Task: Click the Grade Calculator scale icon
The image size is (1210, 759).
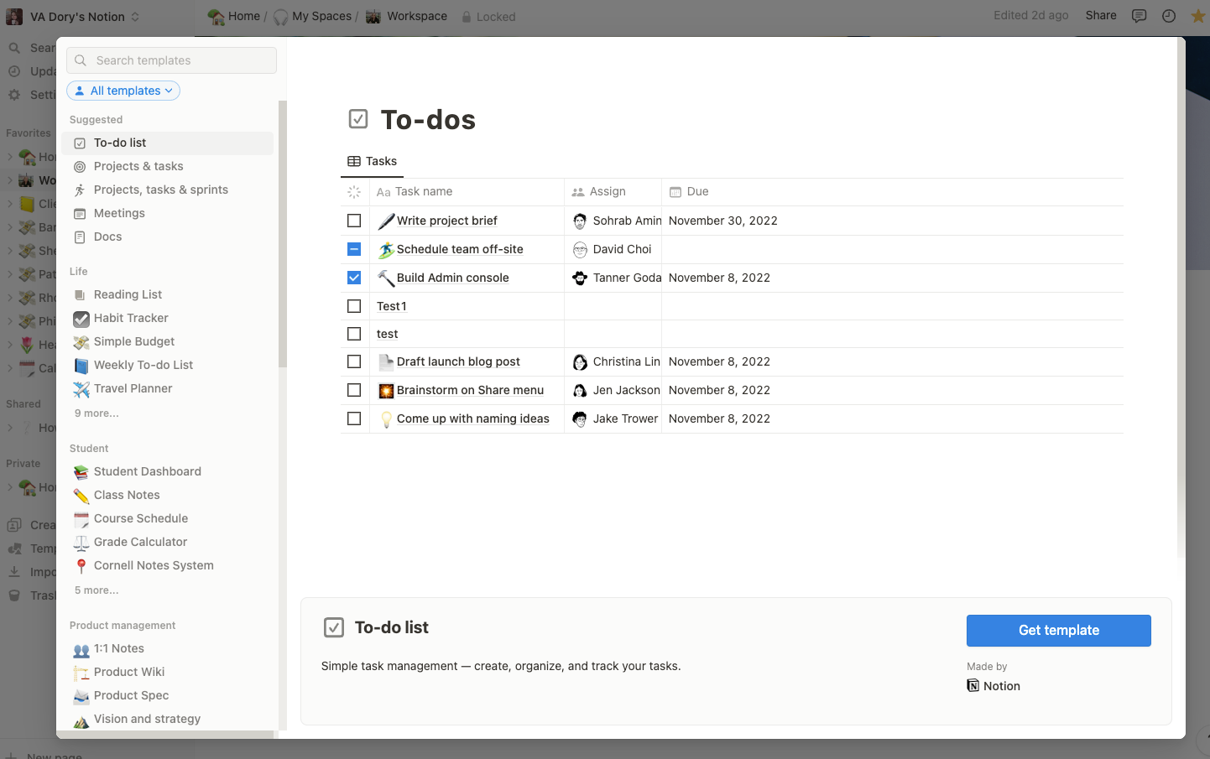Action: 81,543
